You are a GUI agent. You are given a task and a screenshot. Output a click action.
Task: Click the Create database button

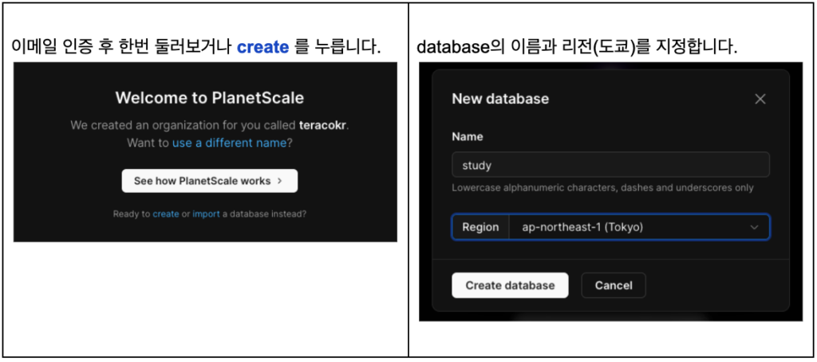pyautogui.click(x=510, y=285)
